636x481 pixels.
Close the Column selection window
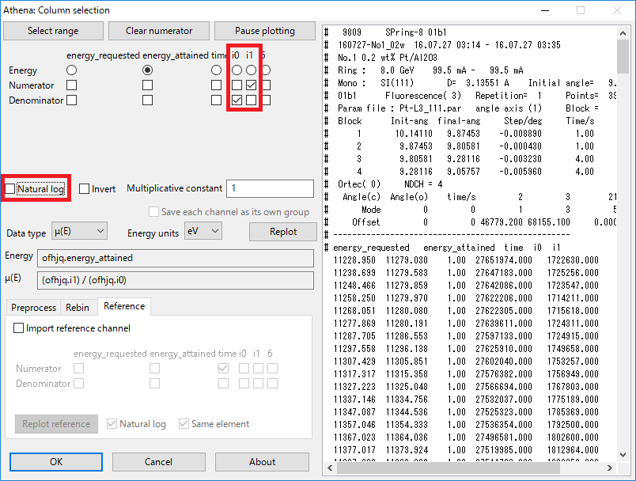[617, 10]
